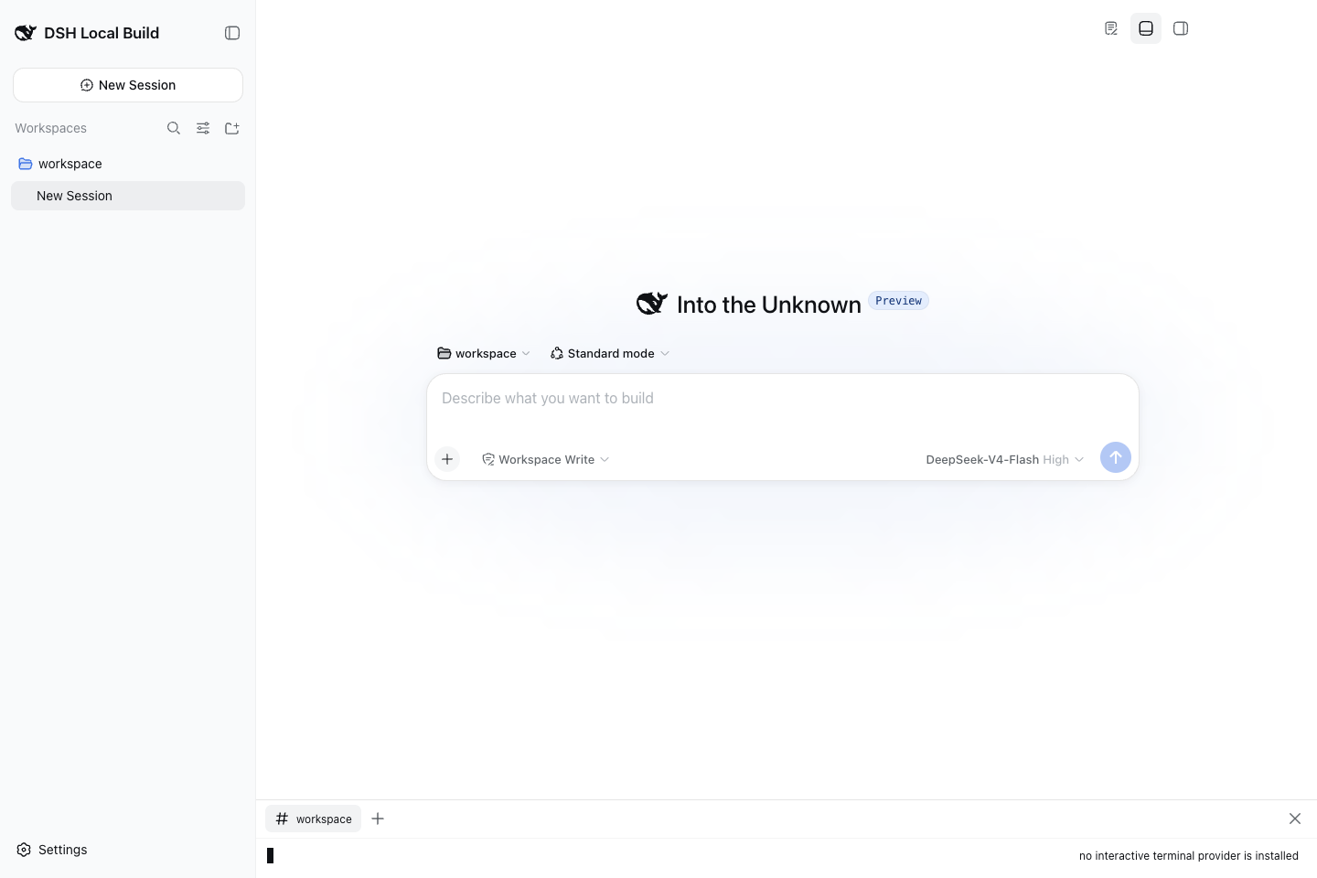Screen dimensions: 1317x878
Task: Toggle the bottom terminal panel icon
Action: tap(1146, 28)
